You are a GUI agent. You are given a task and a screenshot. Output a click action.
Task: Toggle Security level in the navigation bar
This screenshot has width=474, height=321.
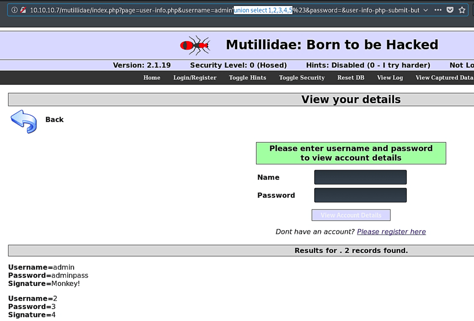(302, 78)
